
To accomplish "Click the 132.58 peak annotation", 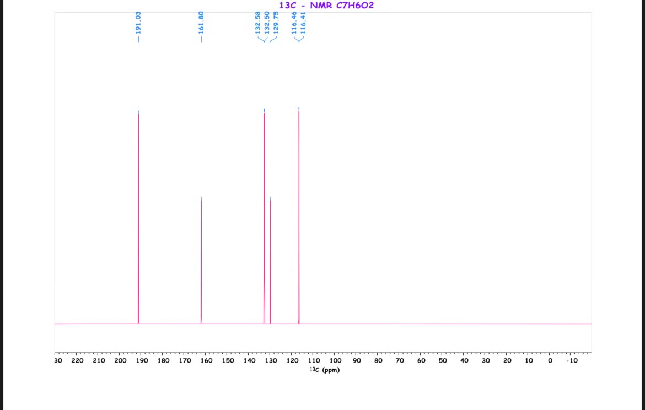I will (x=258, y=22).
